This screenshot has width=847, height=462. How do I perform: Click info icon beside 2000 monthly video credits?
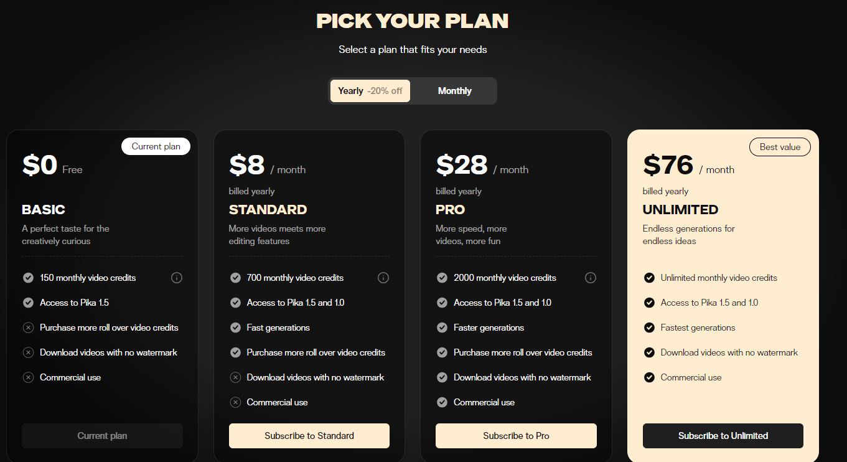coord(591,278)
